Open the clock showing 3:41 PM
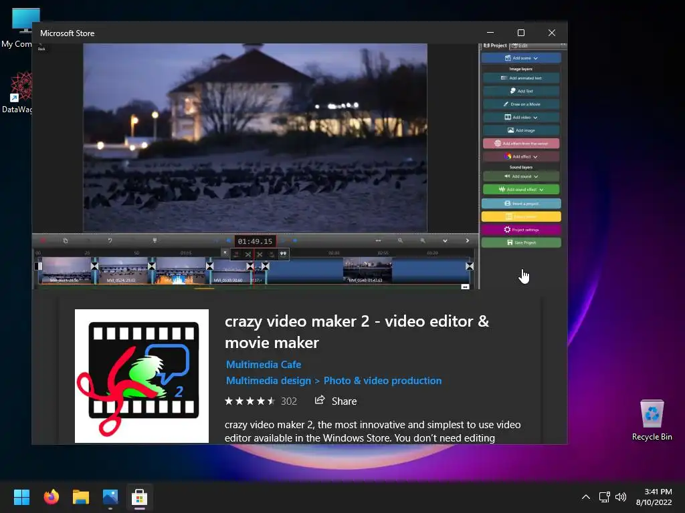The width and height of the screenshot is (685, 513). [x=654, y=497]
